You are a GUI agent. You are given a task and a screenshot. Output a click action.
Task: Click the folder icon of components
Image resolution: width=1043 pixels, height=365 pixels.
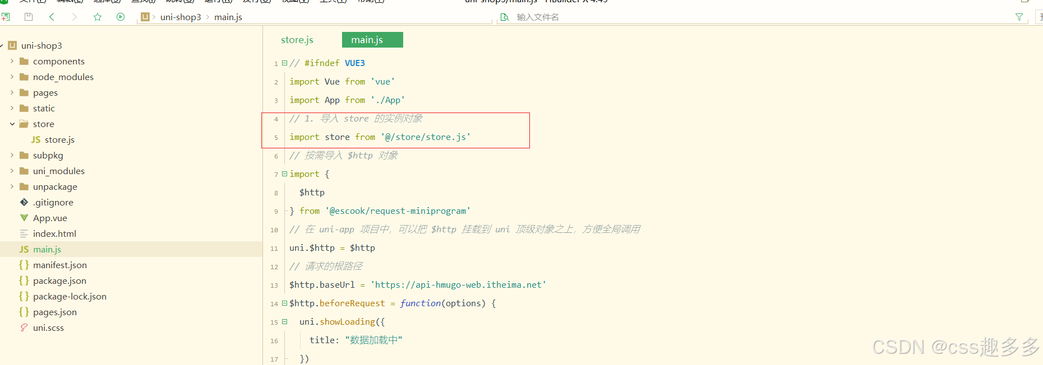[x=24, y=61]
